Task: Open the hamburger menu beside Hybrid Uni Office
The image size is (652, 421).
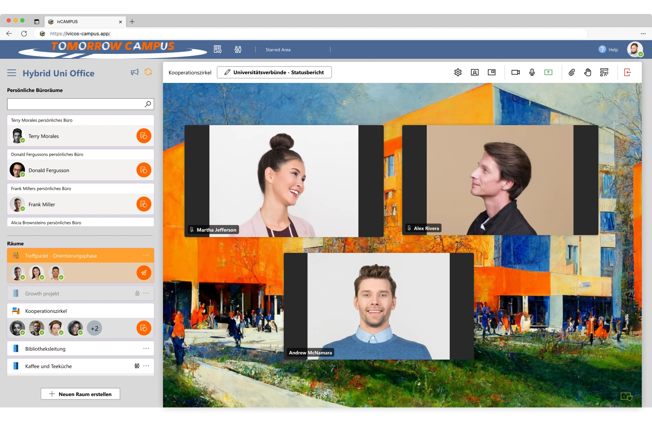Action: tap(12, 73)
